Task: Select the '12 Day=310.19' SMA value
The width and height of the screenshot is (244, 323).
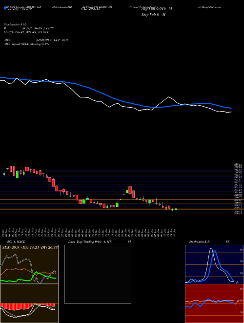Action: pos(20,9)
